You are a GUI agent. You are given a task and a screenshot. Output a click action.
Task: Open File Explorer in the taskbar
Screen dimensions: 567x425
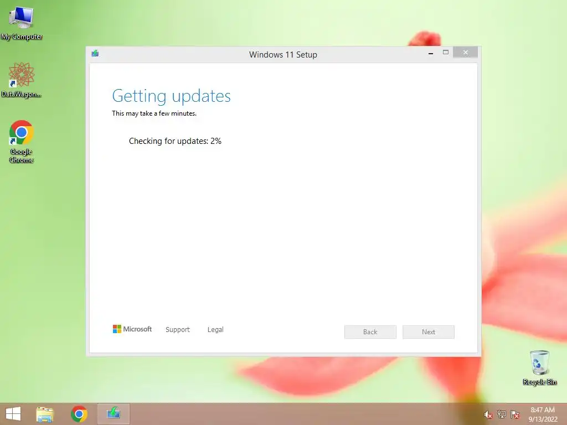click(45, 414)
